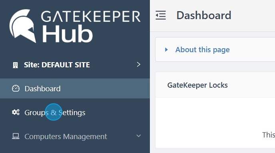Click the Dashboard page heading
Image resolution: width=275 pixels, height=153 pixels.
pyautogui.click(x=203, y=16)
